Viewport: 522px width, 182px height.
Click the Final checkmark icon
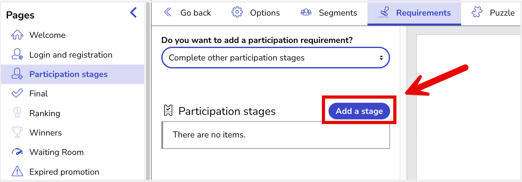tap(17, 93)
